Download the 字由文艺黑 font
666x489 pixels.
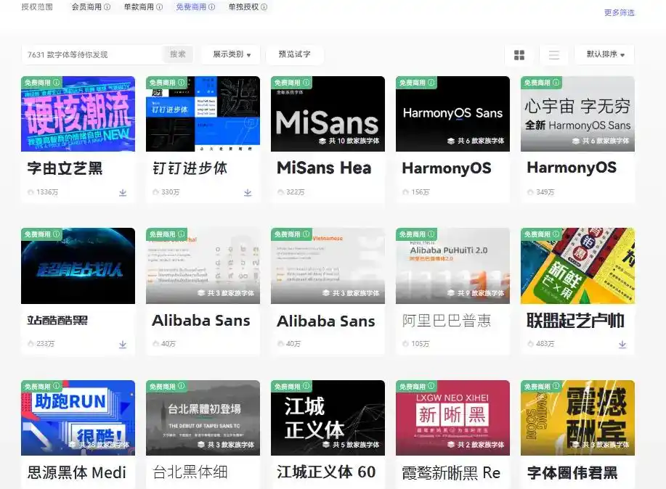(x=123, y=194)
